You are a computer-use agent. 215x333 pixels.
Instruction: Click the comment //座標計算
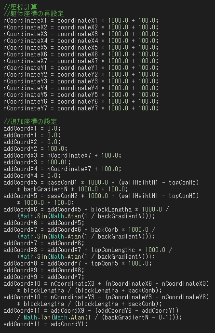pos(20,7)
